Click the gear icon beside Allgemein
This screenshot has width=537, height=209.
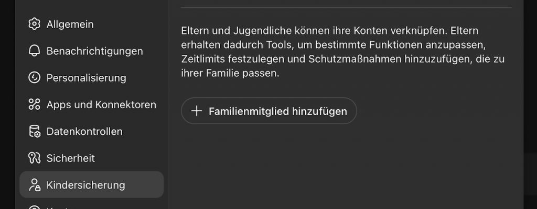[34, 24]
